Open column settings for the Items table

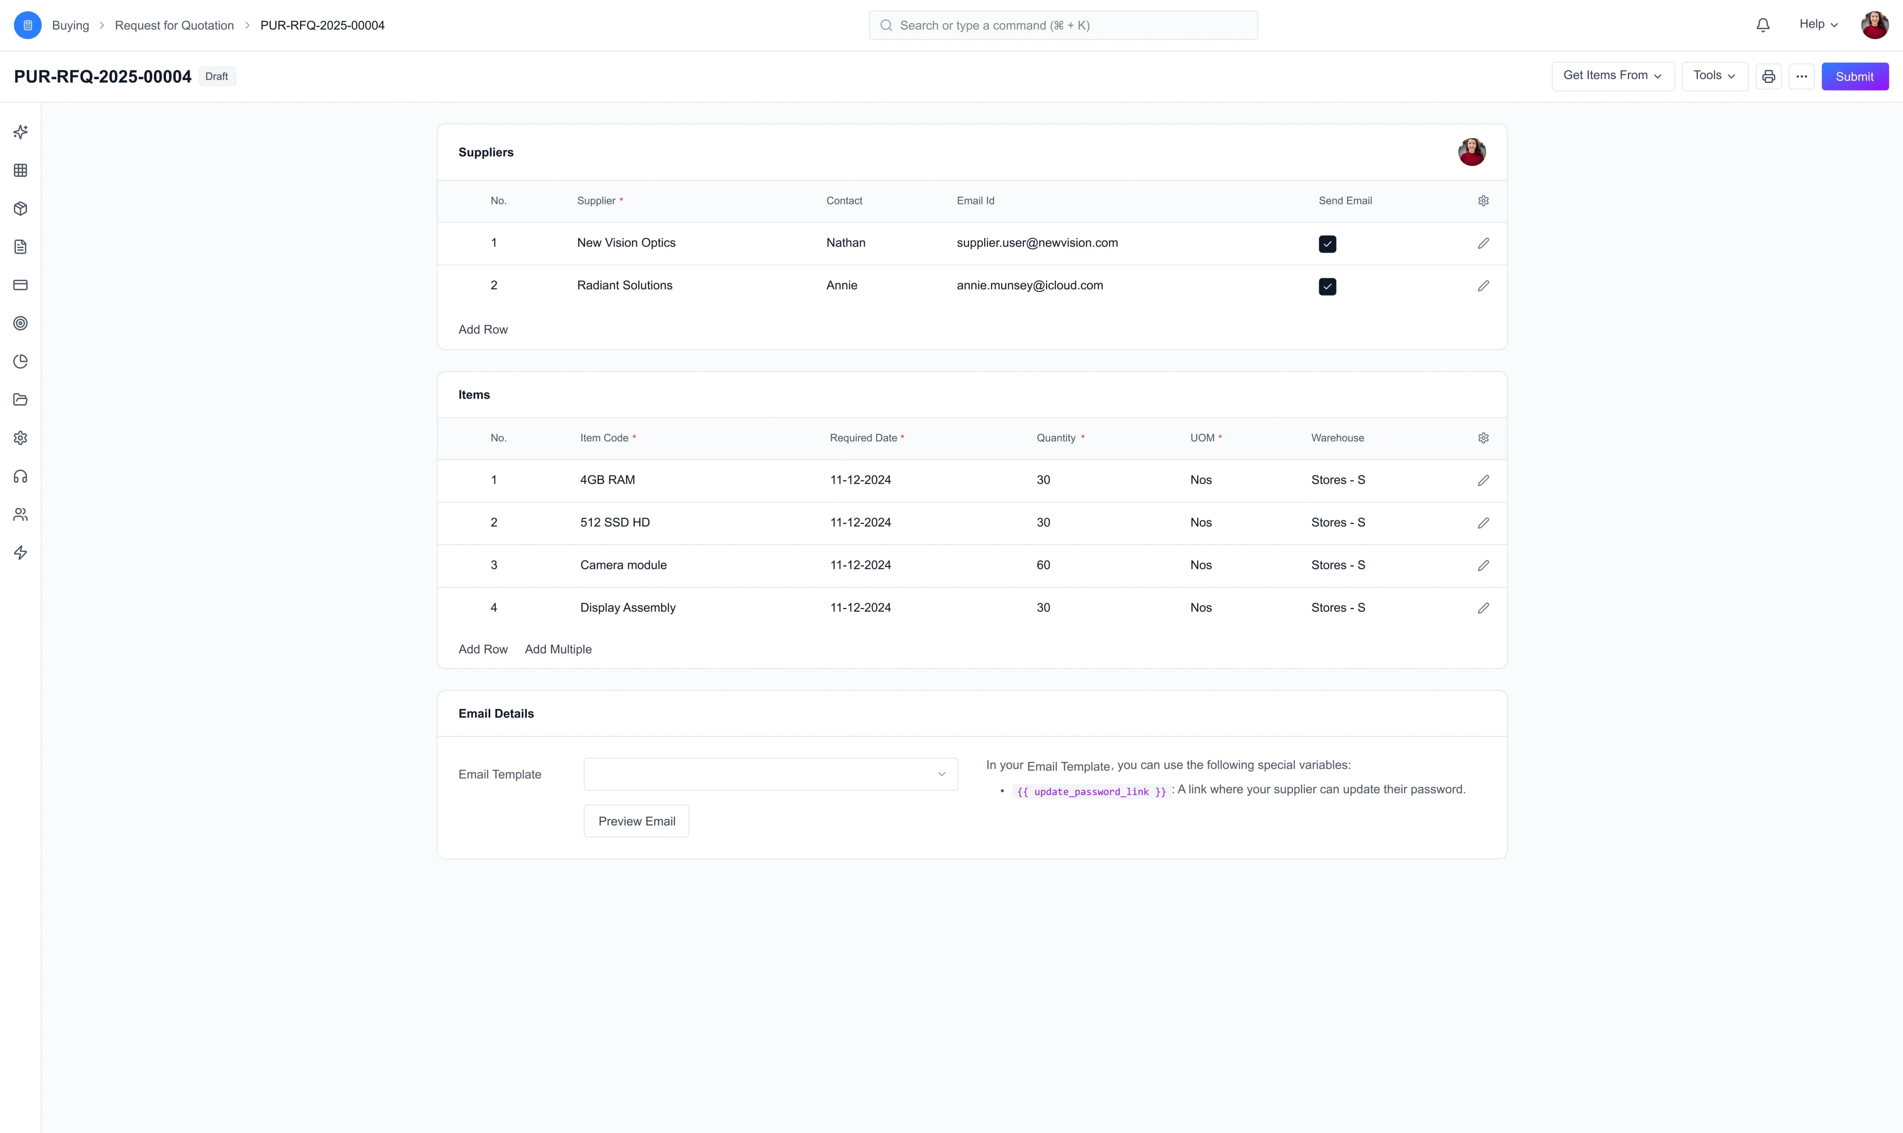[x=1483, y=437]
